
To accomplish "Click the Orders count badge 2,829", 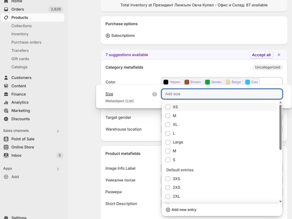I will coord(56,9).
